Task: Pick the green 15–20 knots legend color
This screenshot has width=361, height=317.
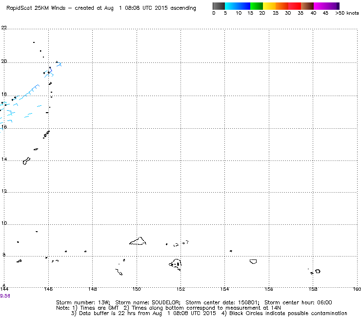Action: coord(257,6)
